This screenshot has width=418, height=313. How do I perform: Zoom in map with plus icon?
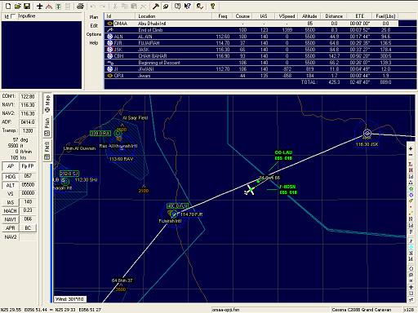[x=411, y=149]
